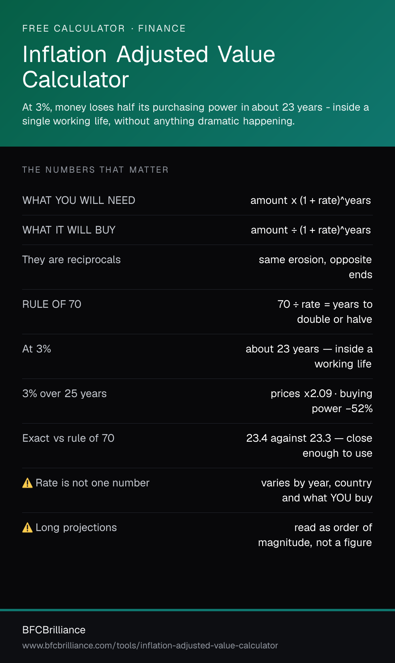Click the warning icon beside Rate is not one number
The width and height of the screenshot is (395, 663).
27,483
